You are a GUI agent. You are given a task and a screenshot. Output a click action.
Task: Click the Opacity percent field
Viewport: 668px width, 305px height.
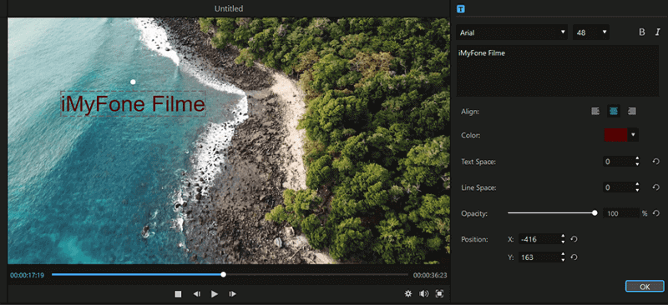[620, 213]
